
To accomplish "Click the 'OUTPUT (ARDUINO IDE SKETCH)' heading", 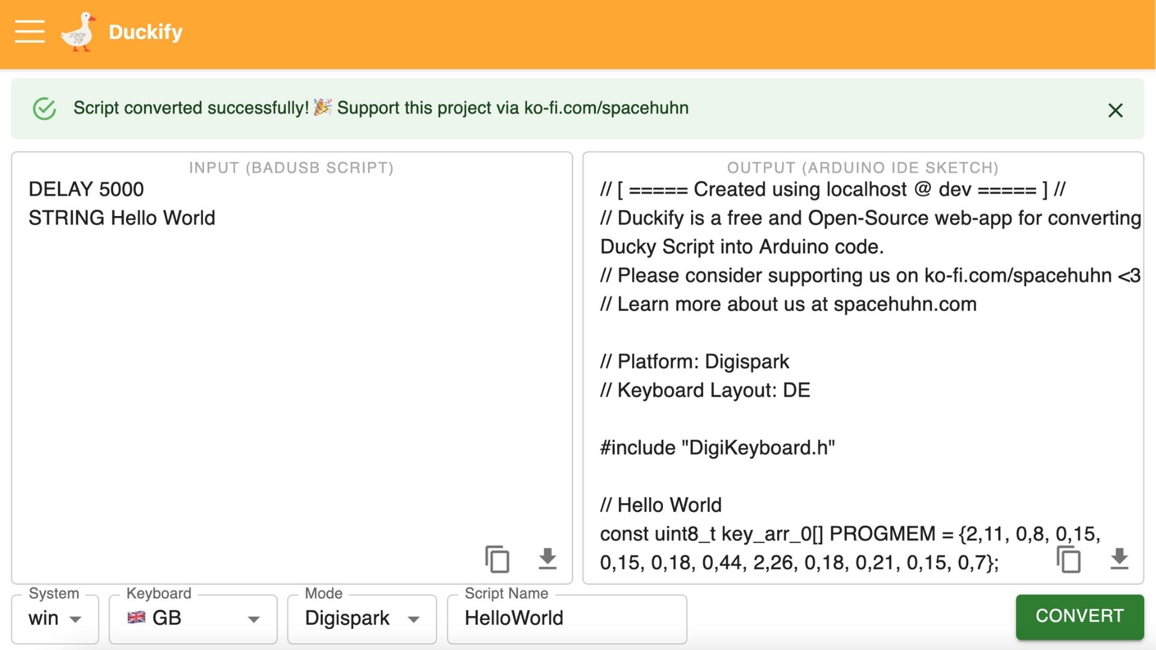I will point(863,168).
